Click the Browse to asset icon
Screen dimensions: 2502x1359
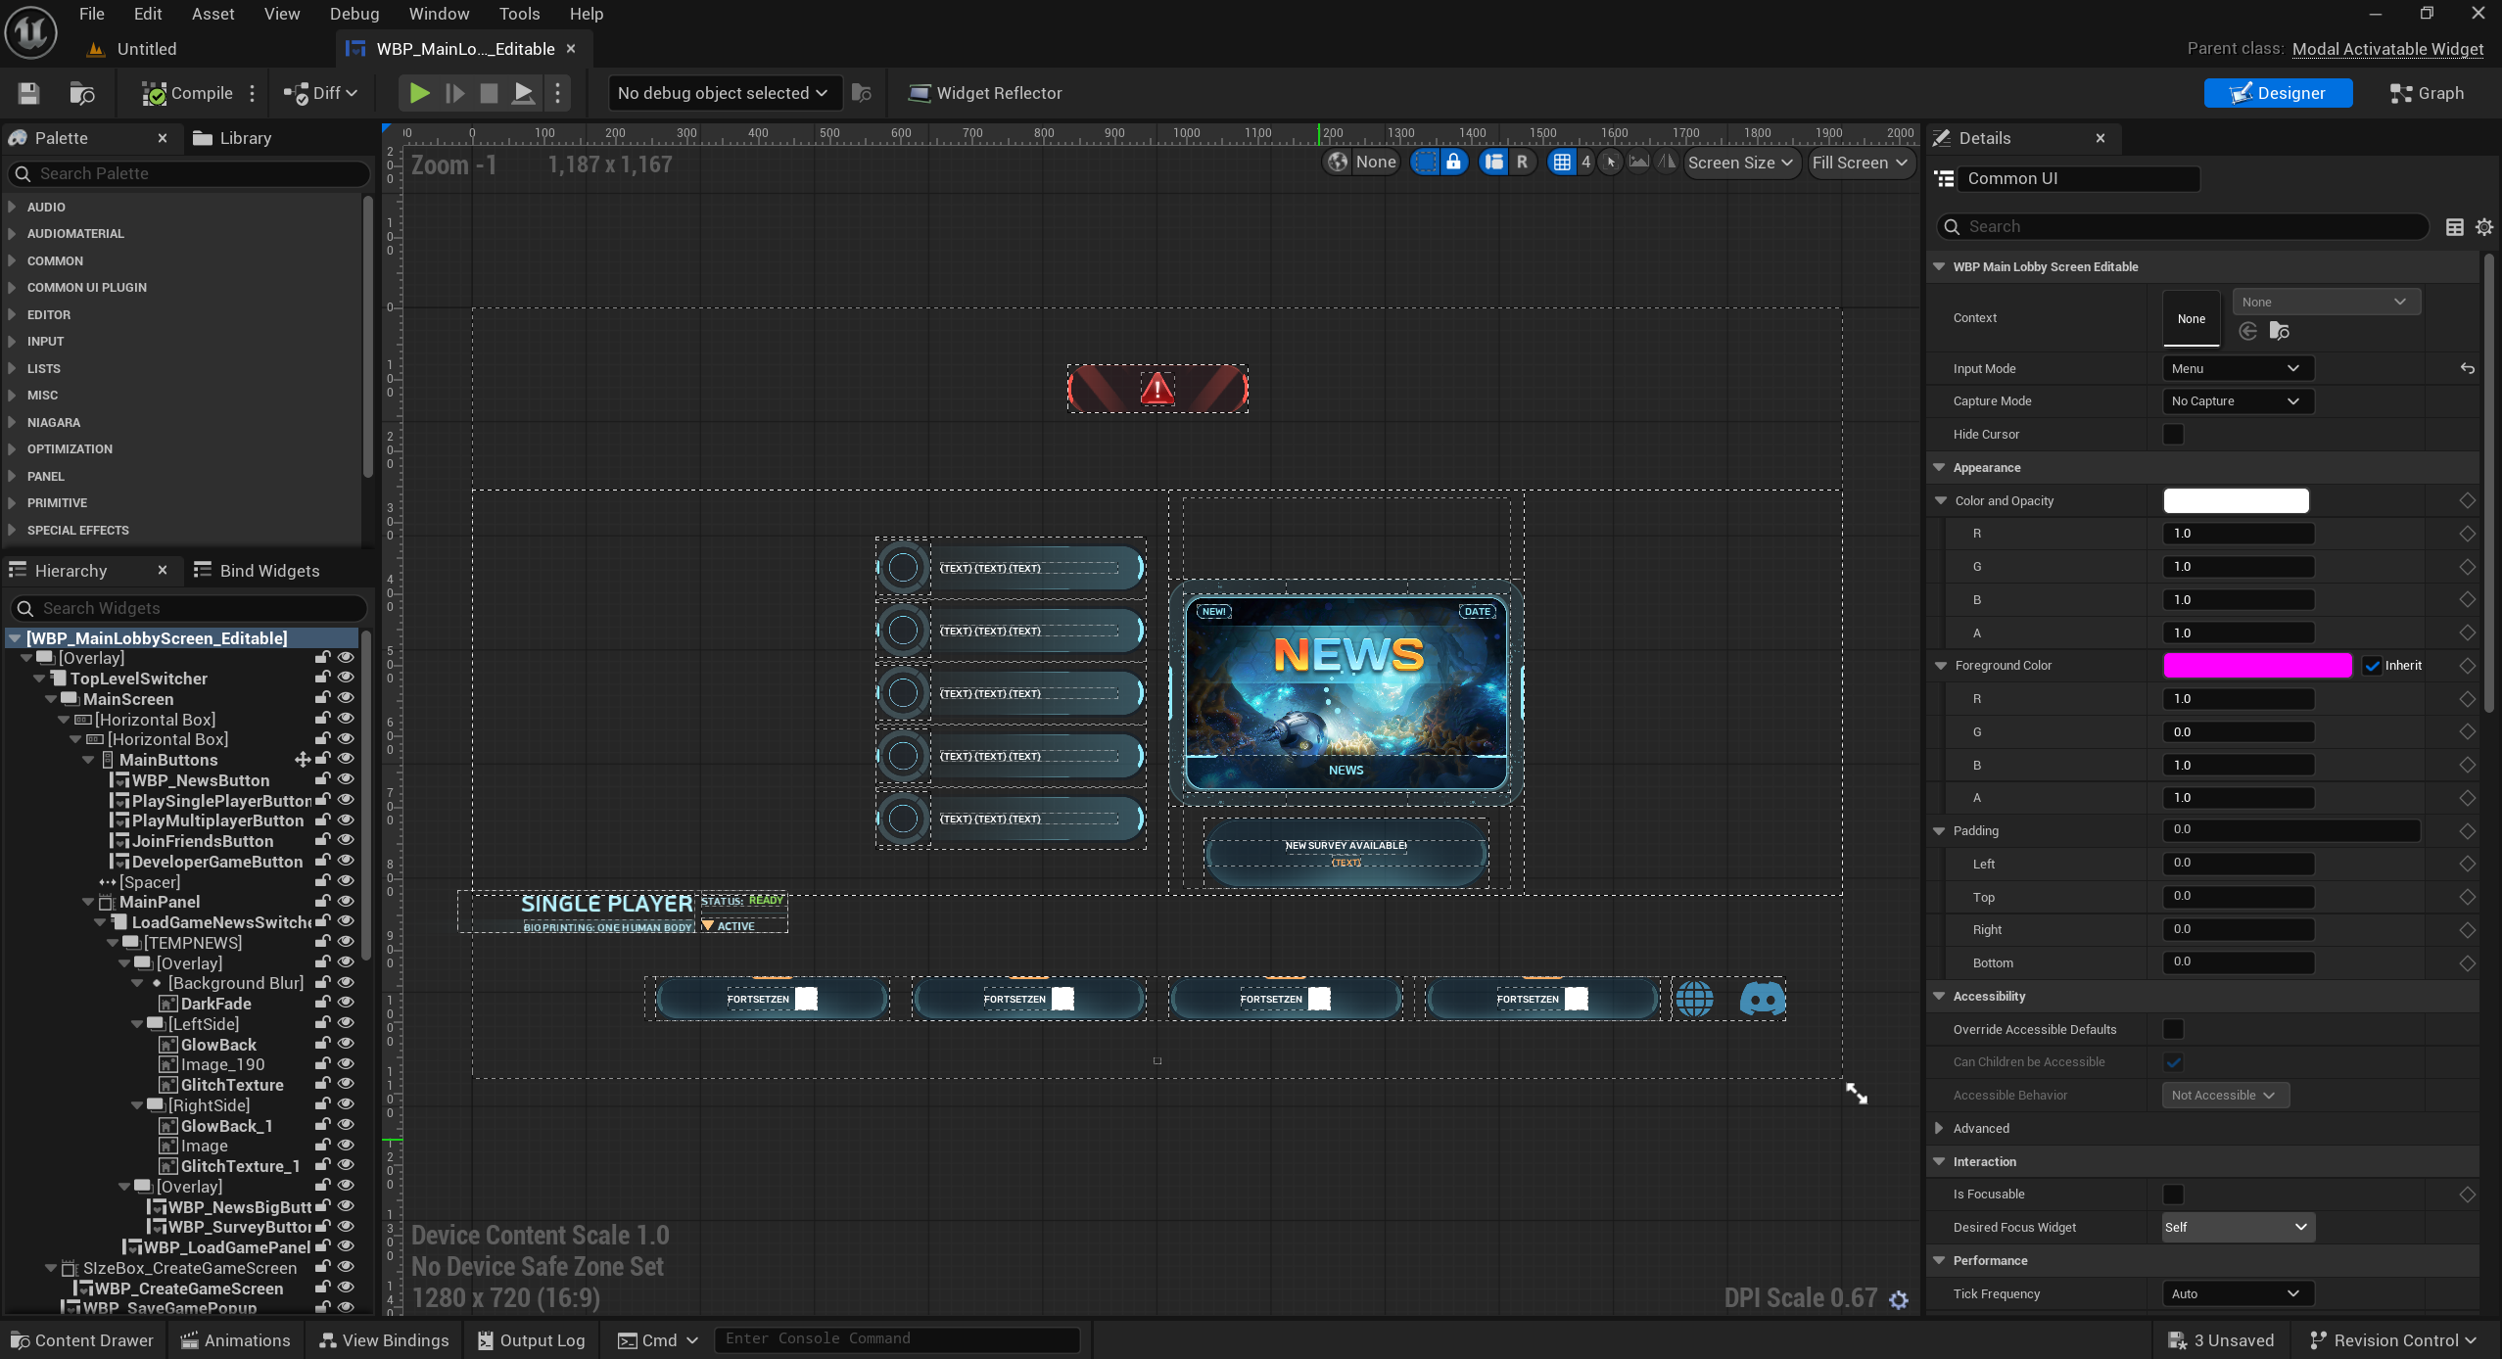[x=82, y=93]
